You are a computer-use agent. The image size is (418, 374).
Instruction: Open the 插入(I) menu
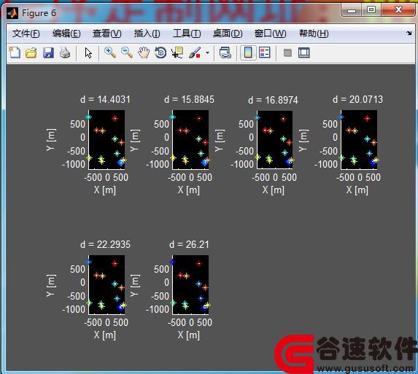[x=147, y=34]
